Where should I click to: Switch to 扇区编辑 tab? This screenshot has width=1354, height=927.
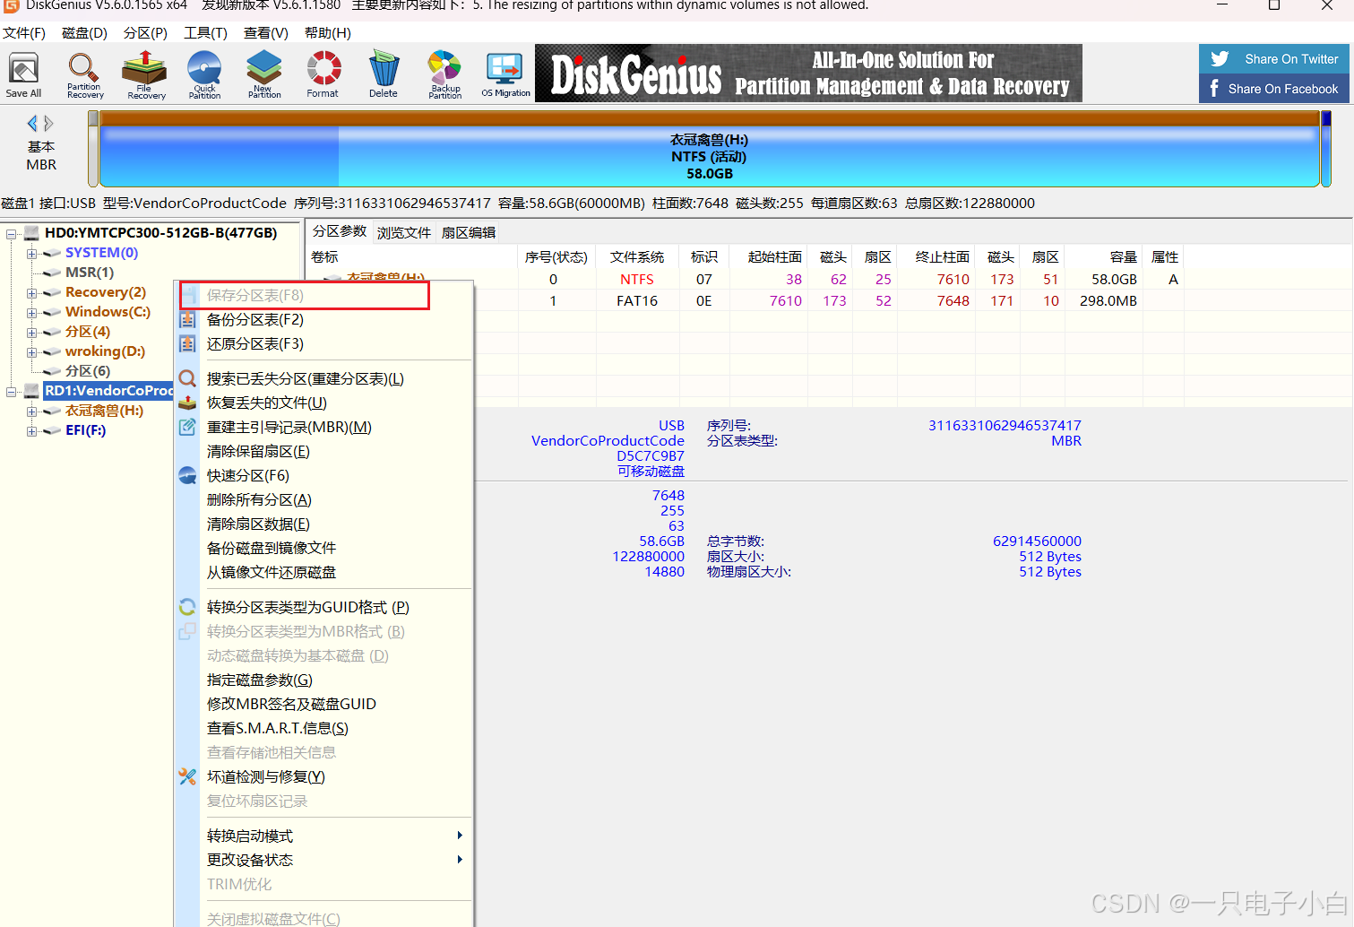click(x=469, y=233)
